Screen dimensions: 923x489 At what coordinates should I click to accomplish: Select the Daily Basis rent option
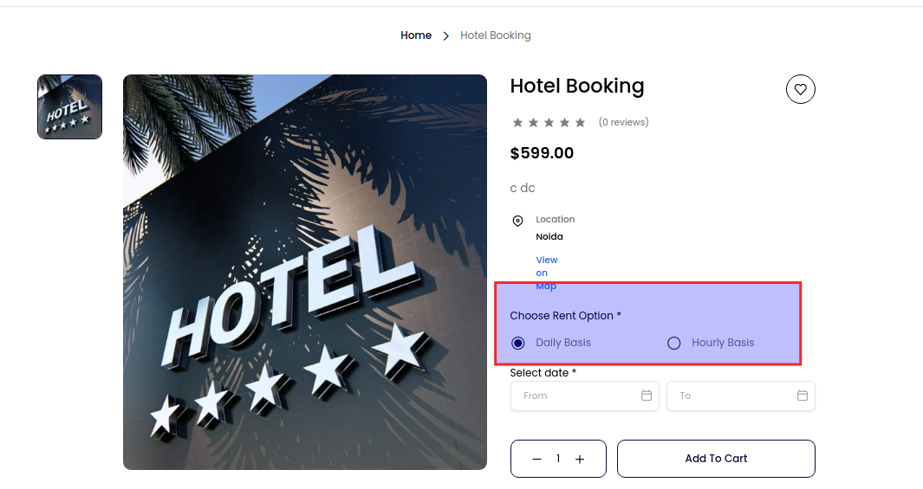pos(518,343)
